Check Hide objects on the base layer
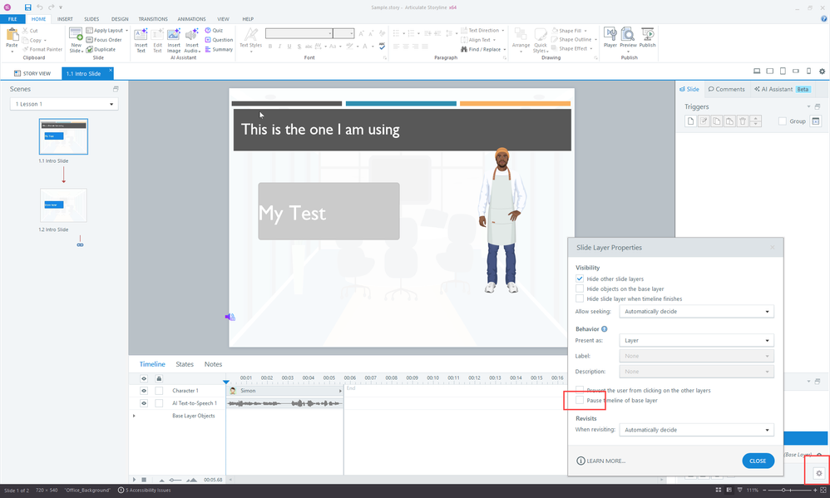 point(581,288)
